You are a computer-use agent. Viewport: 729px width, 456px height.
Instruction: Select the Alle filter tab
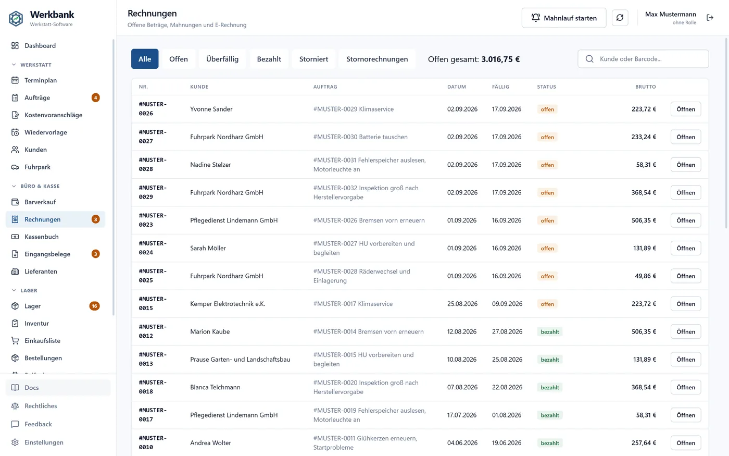pos(145,59)
